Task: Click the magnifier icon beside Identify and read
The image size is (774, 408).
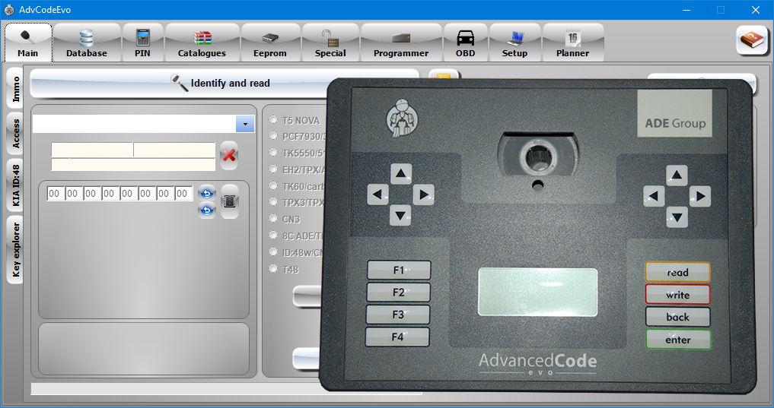Action: pos(179,83)
